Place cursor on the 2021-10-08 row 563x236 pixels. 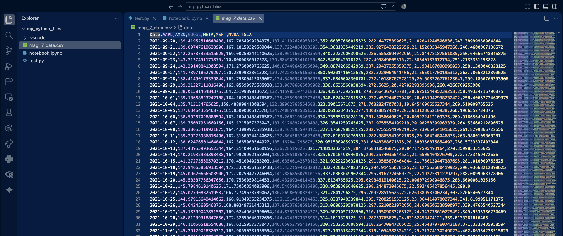tap(326, 129)
